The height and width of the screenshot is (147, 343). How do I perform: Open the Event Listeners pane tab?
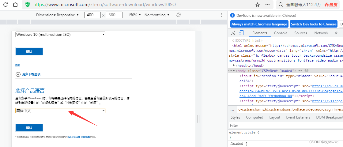point(298,117)
